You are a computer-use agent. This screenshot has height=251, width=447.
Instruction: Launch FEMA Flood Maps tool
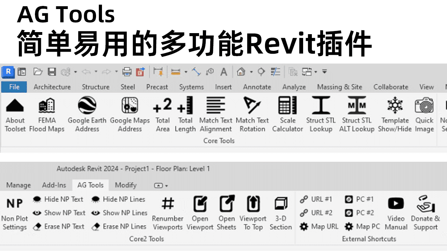[47, 115]
